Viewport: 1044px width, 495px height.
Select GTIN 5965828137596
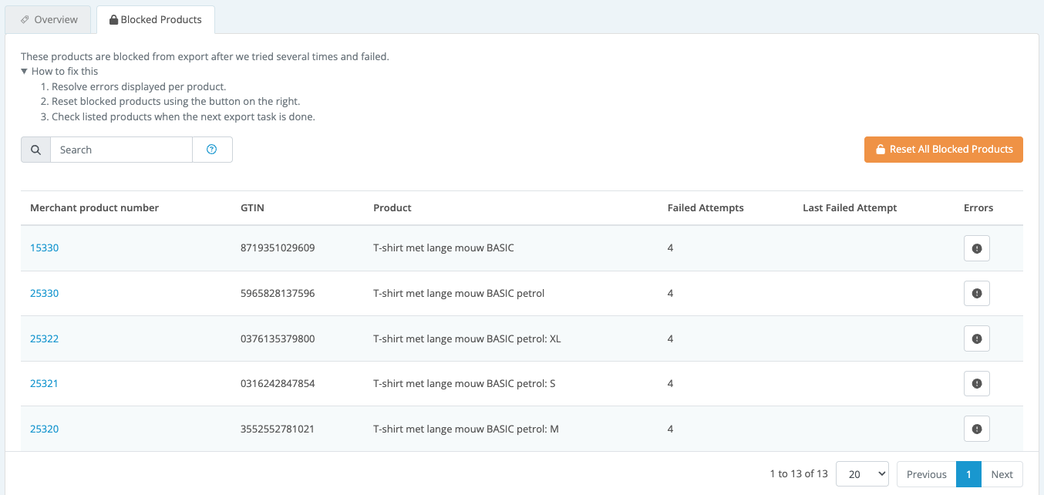[278, 293]
